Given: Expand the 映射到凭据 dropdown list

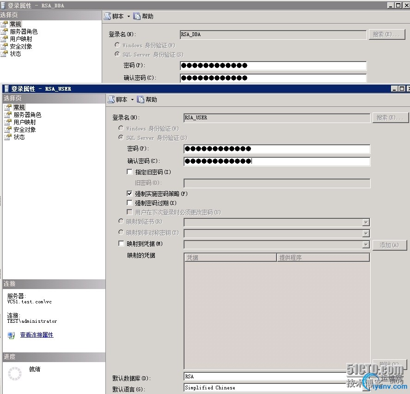Looking at the screenshot, I should [x=366, y=245].
